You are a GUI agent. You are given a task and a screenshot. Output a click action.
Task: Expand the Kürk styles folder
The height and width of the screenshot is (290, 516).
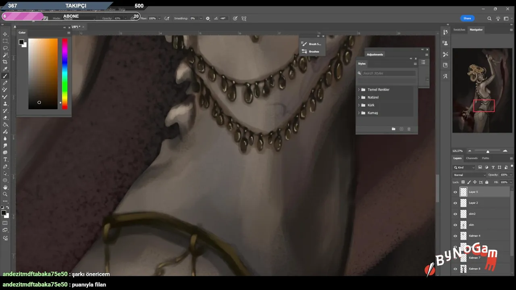coord(359,105)
